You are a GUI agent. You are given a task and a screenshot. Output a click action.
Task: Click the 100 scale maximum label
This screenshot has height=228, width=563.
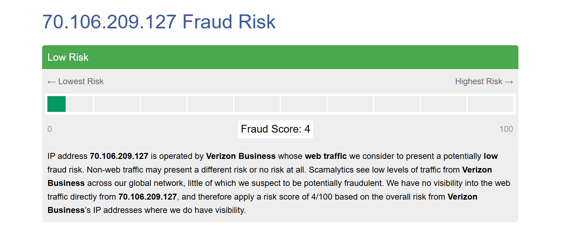coord(506,129)
